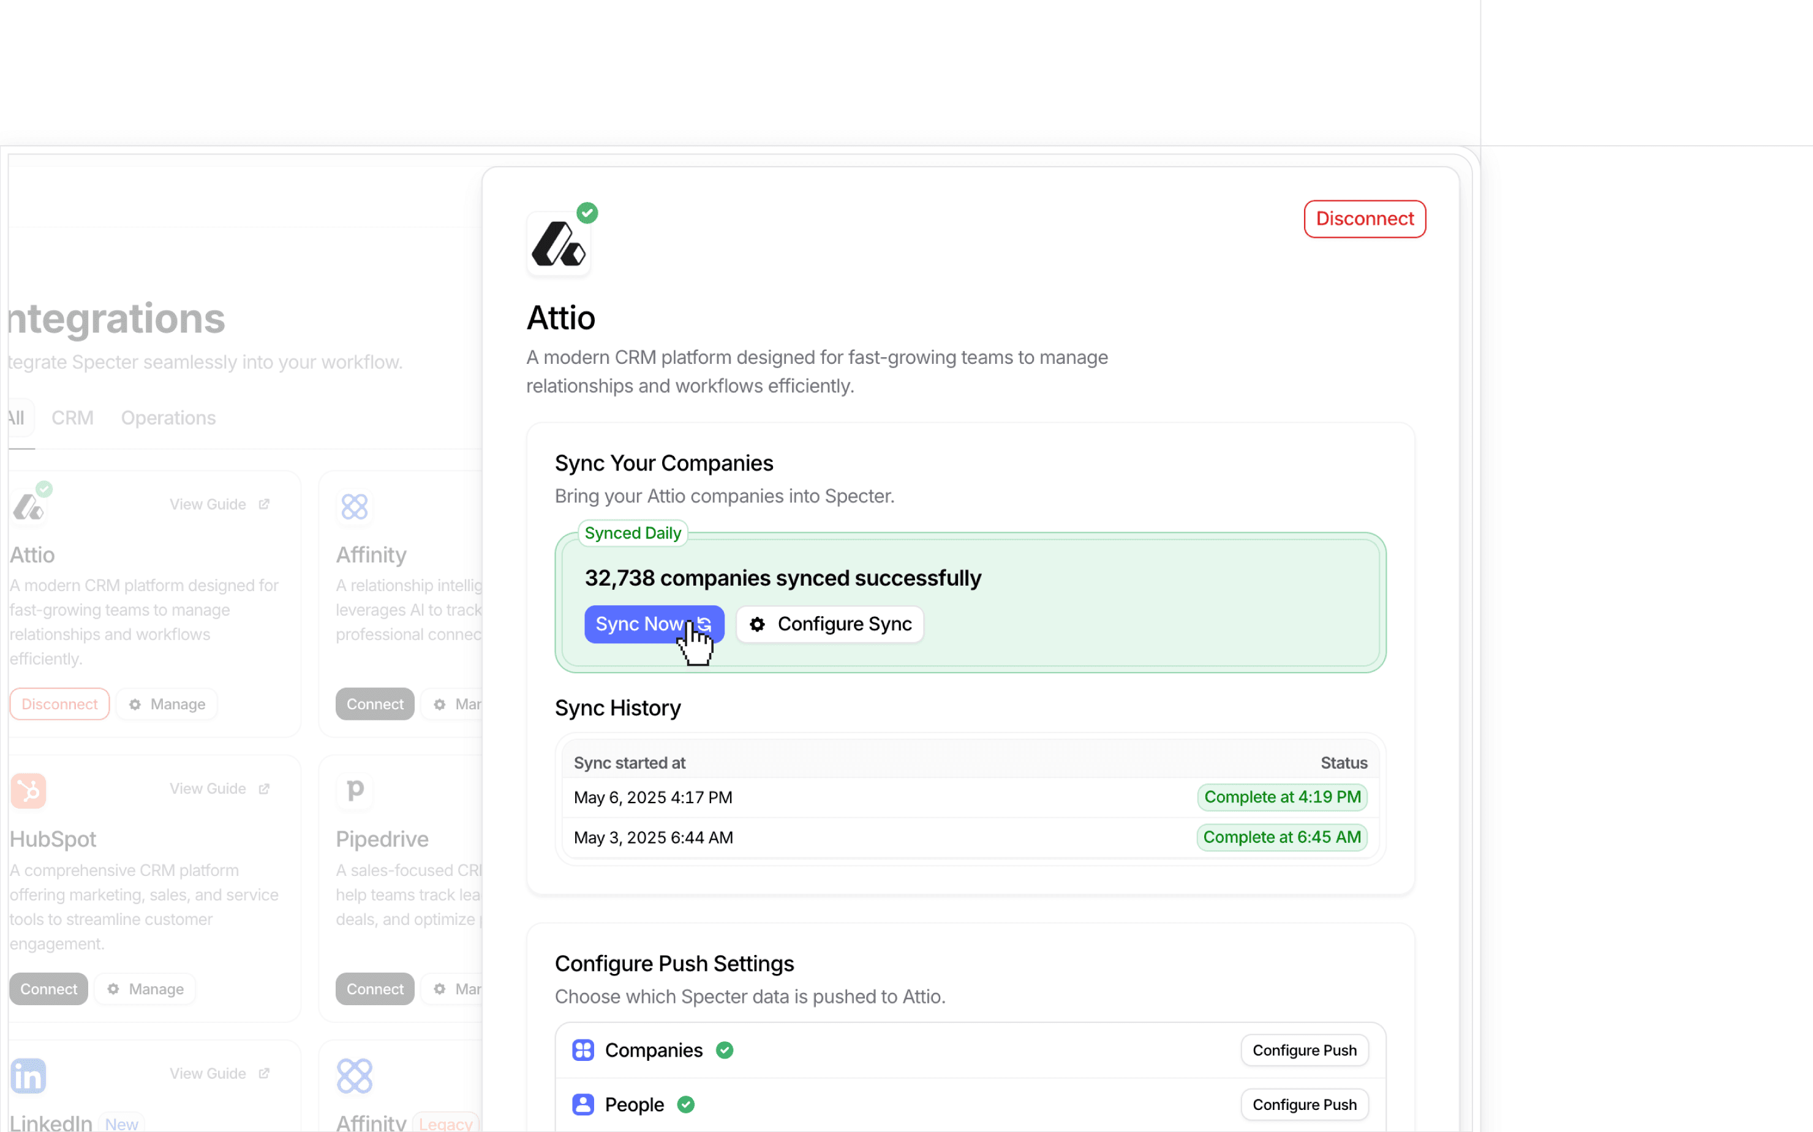This screenshot has height=1132, width=1813.
Task: Click the Companies grid icon in push settings
Action: [583, 1051]
